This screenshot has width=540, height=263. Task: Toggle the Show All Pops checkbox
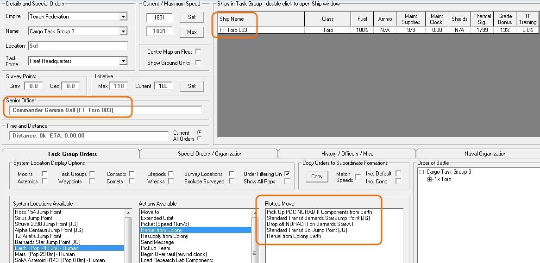click(287, 182)
